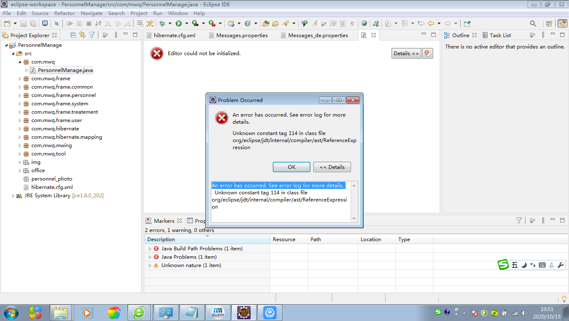Image resolution: width=569 pixels, height=321 pixels.
Task: Select hibernate.cfg.xml in Project Explorer tree
Action: pyautogui.click(x=52, y=187)
